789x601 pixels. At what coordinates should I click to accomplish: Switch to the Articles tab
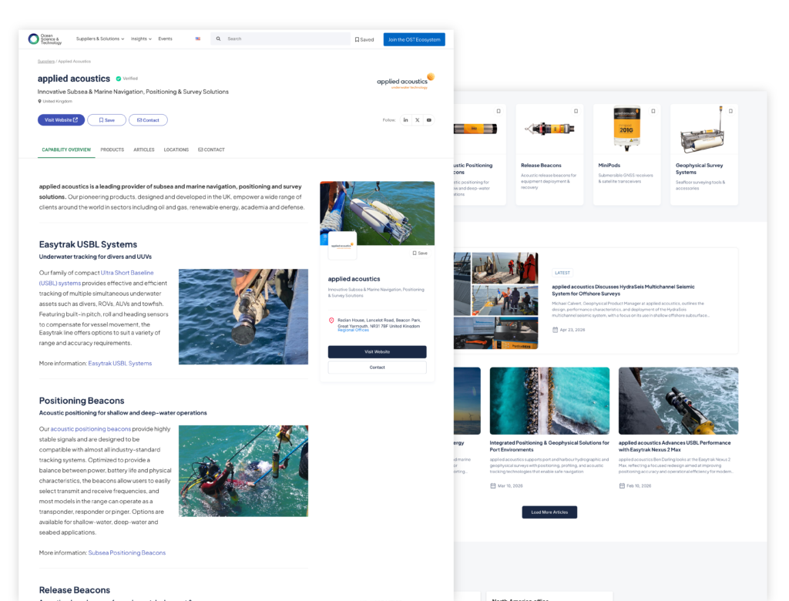[x=144, y=149]
